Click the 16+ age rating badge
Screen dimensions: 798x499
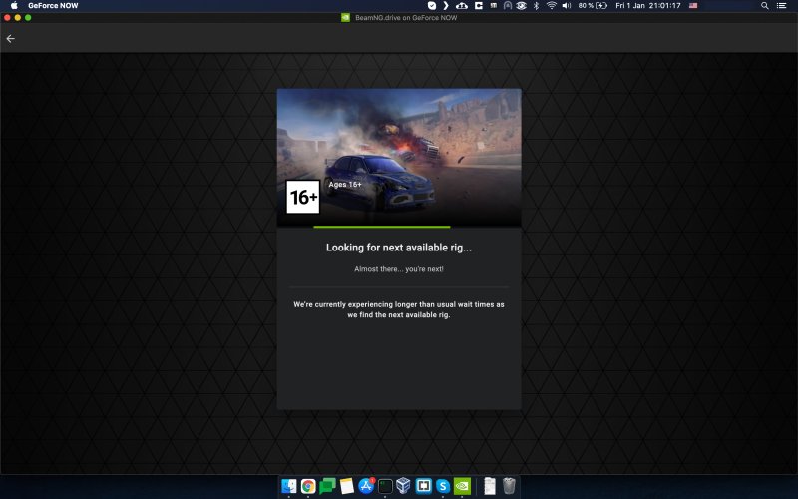[303, 197]
